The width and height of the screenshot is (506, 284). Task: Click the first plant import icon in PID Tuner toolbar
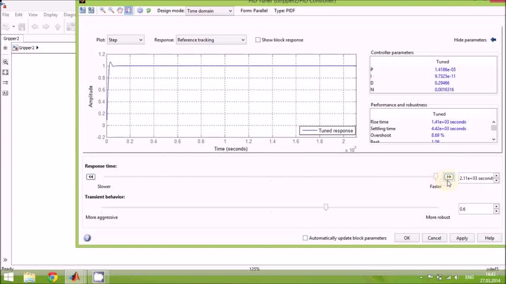tap(82, 10)
